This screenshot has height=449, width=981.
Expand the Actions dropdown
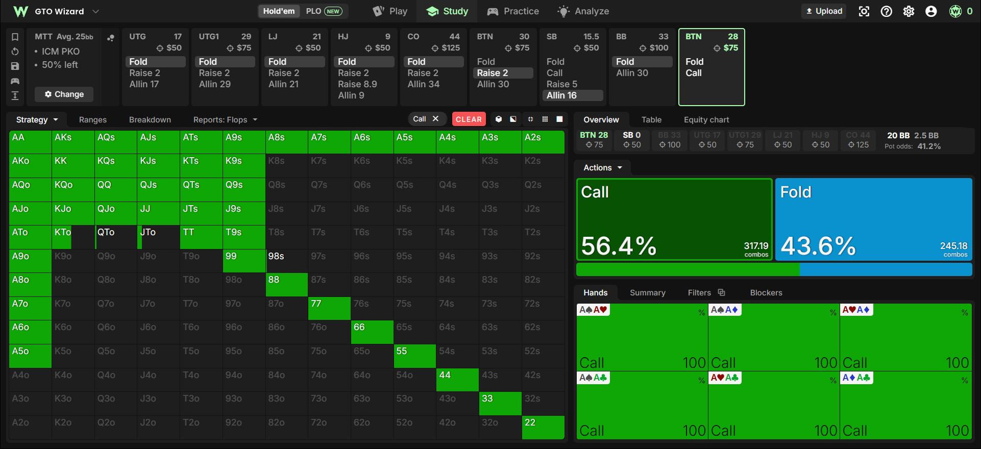603,167
